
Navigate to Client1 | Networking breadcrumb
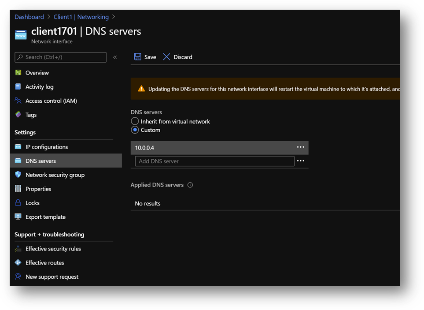[81, 17]
